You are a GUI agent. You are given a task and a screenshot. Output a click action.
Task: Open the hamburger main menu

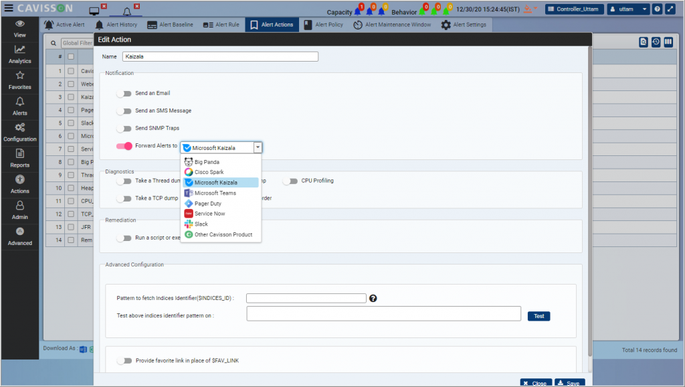9,8
